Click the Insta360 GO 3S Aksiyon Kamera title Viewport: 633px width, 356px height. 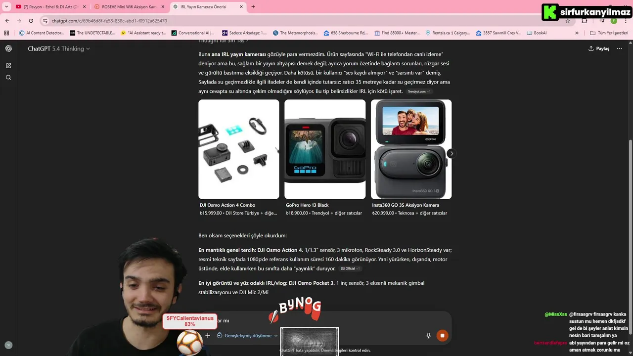pyautogui.click(x=406, y=205)
